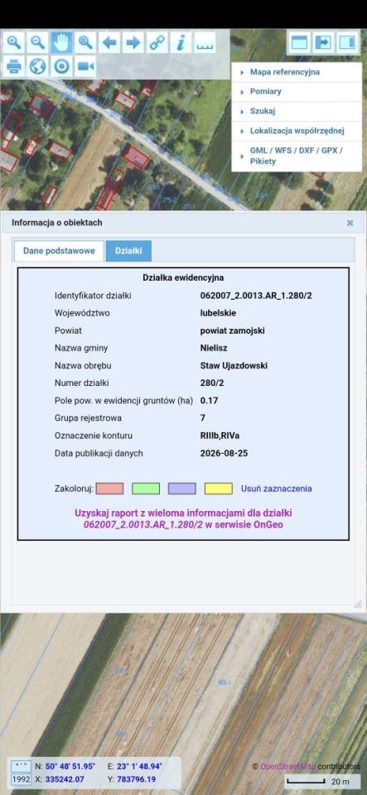Activate the pan hand tool
The width and height of the screenshot is (367, 795).
pos(61,42)
